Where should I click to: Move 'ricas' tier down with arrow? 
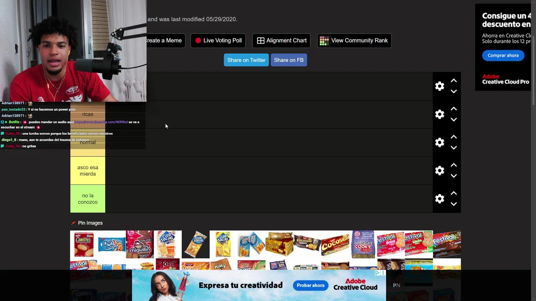[454, 120]
